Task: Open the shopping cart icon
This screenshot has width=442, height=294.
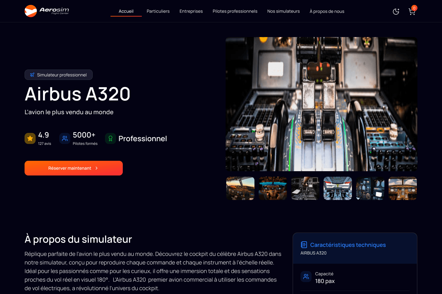Action: click(412, 12)
